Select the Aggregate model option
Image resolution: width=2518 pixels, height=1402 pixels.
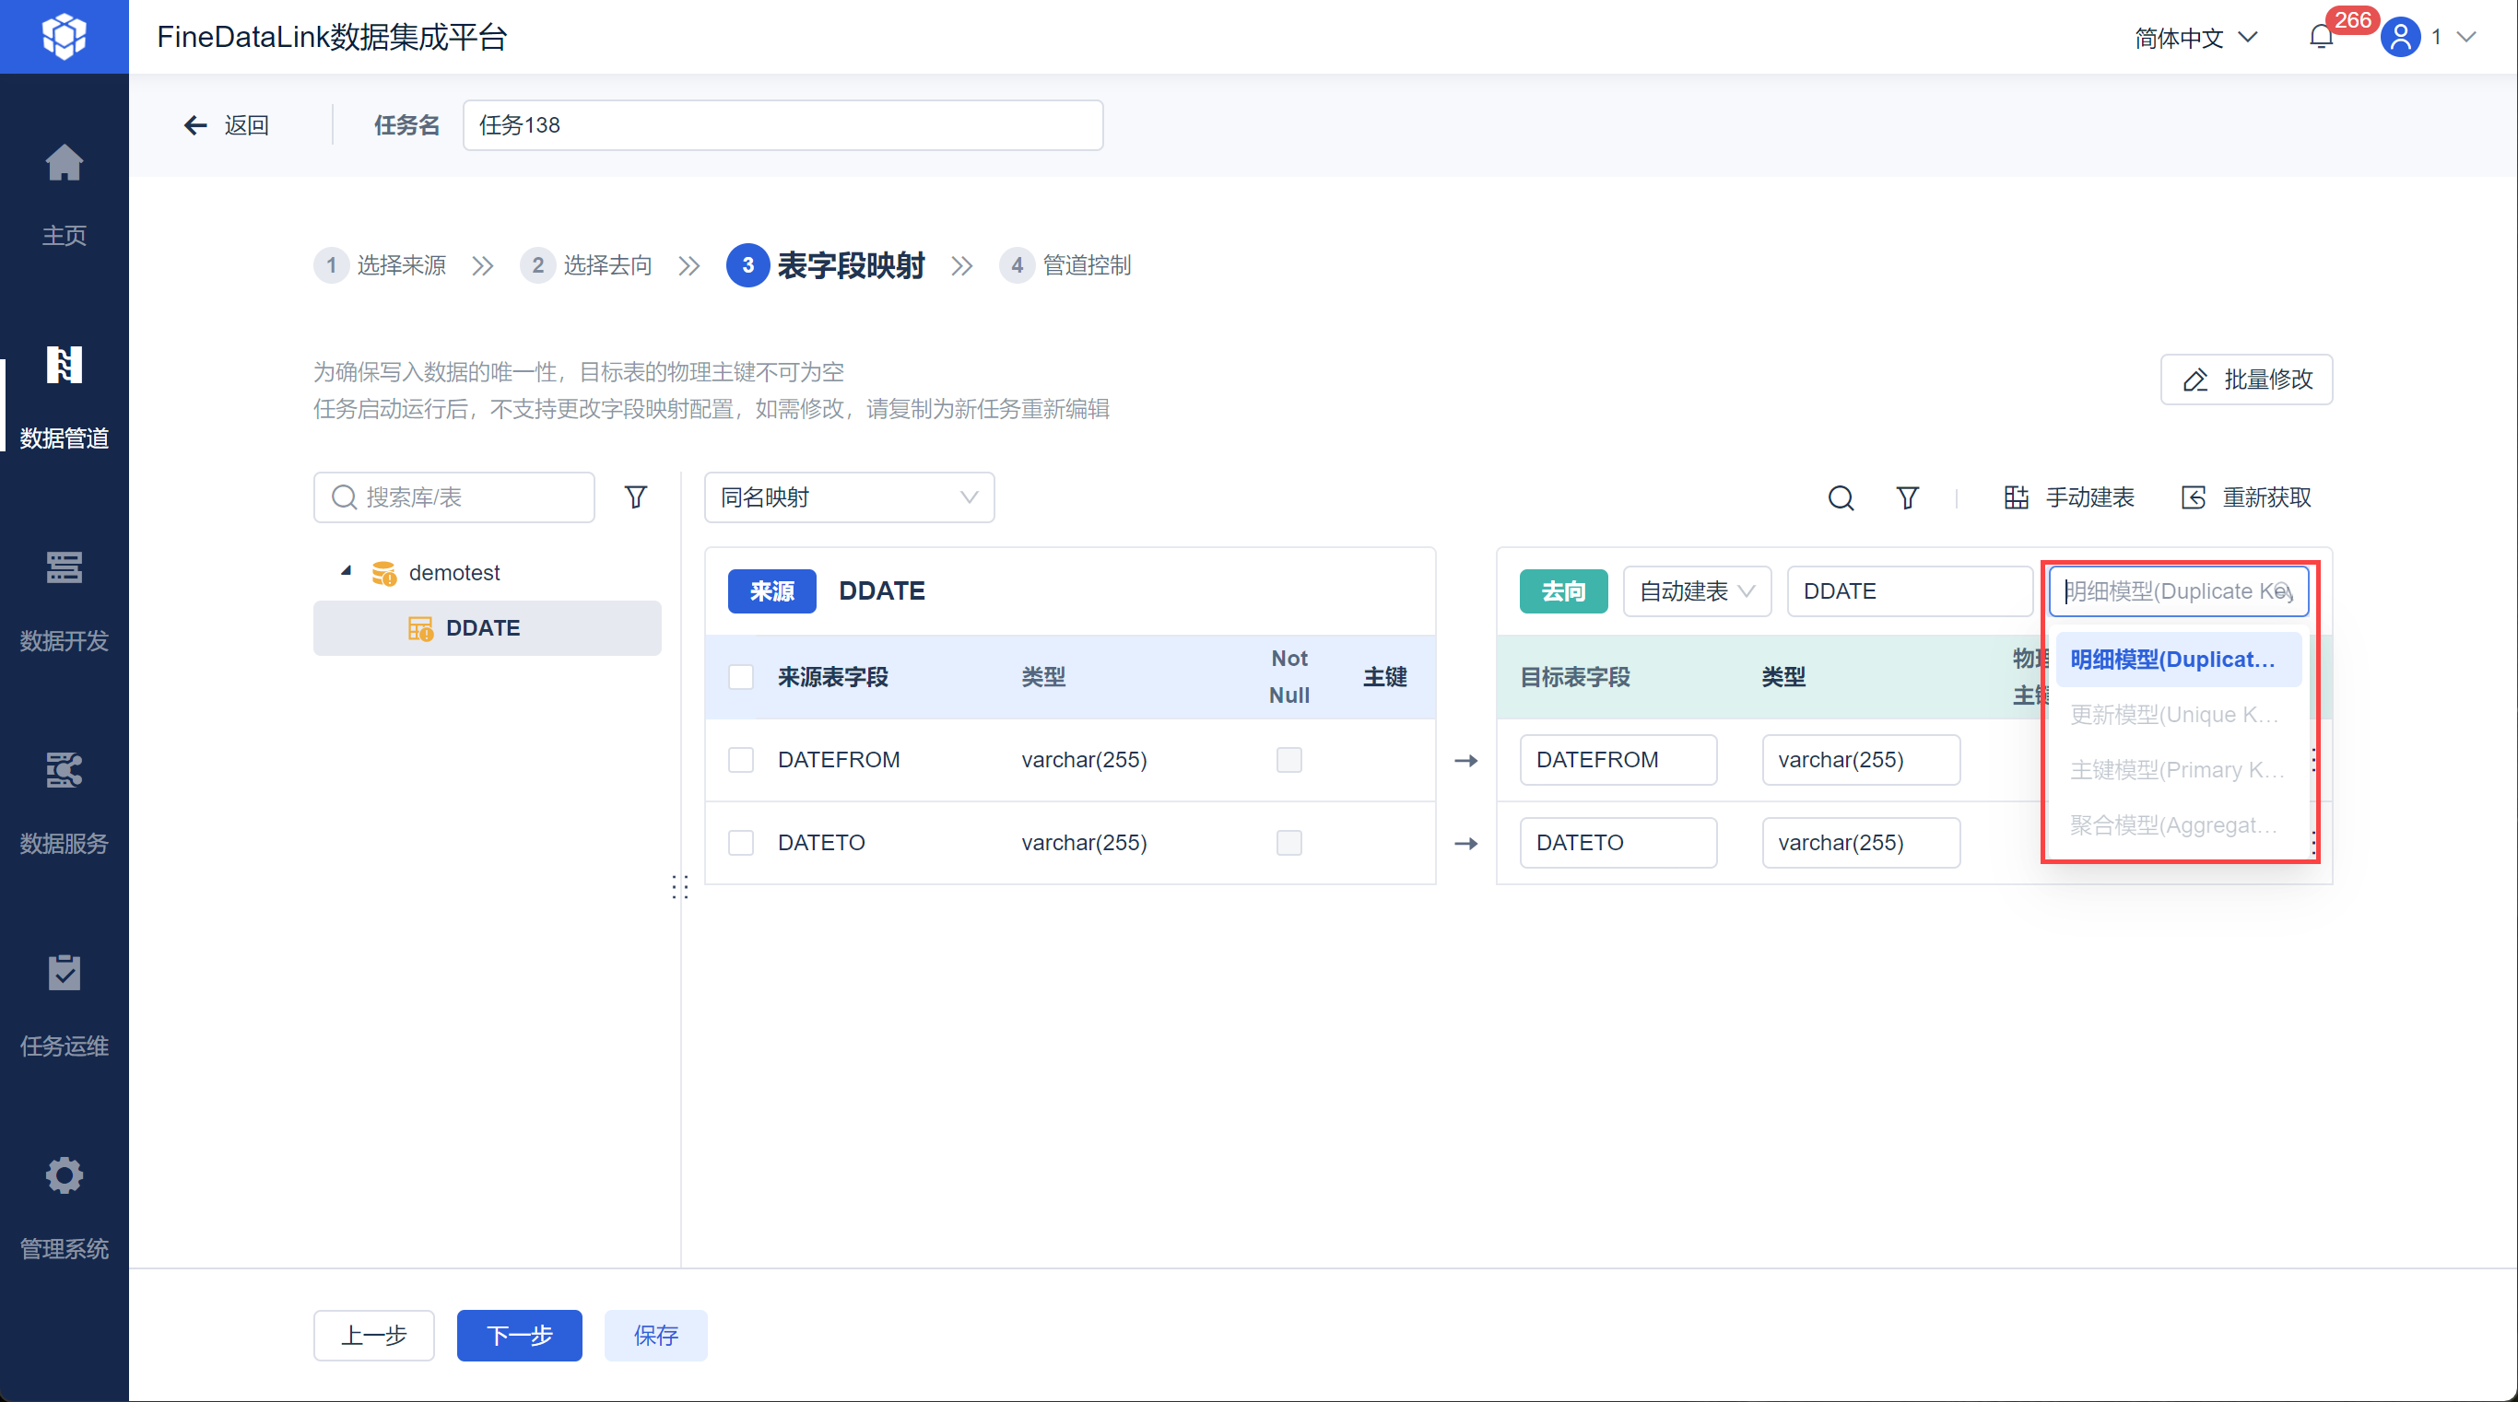coord(2175,825)
